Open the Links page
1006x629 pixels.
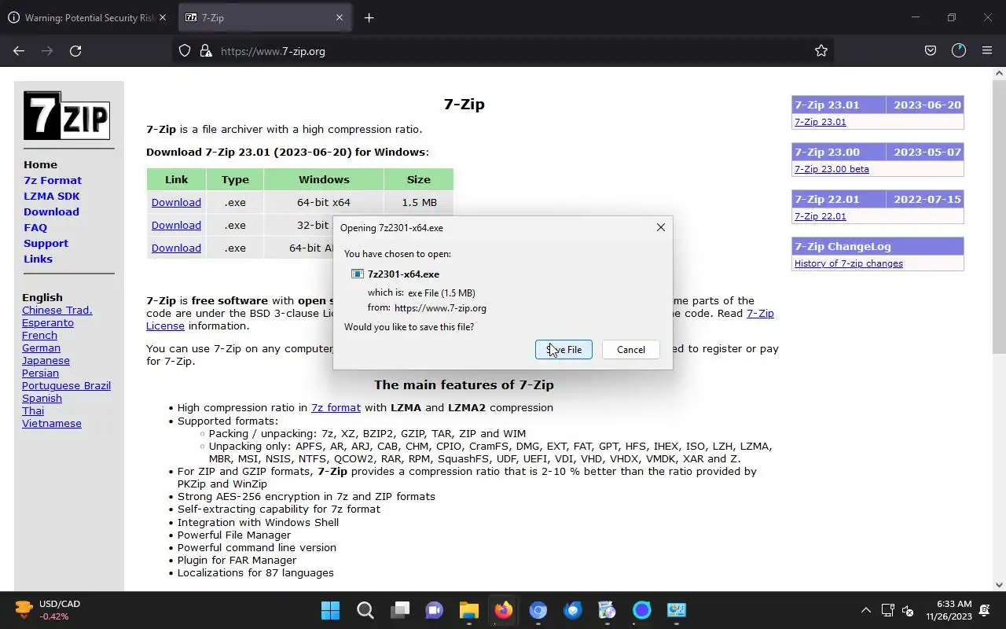coord(38,259)
